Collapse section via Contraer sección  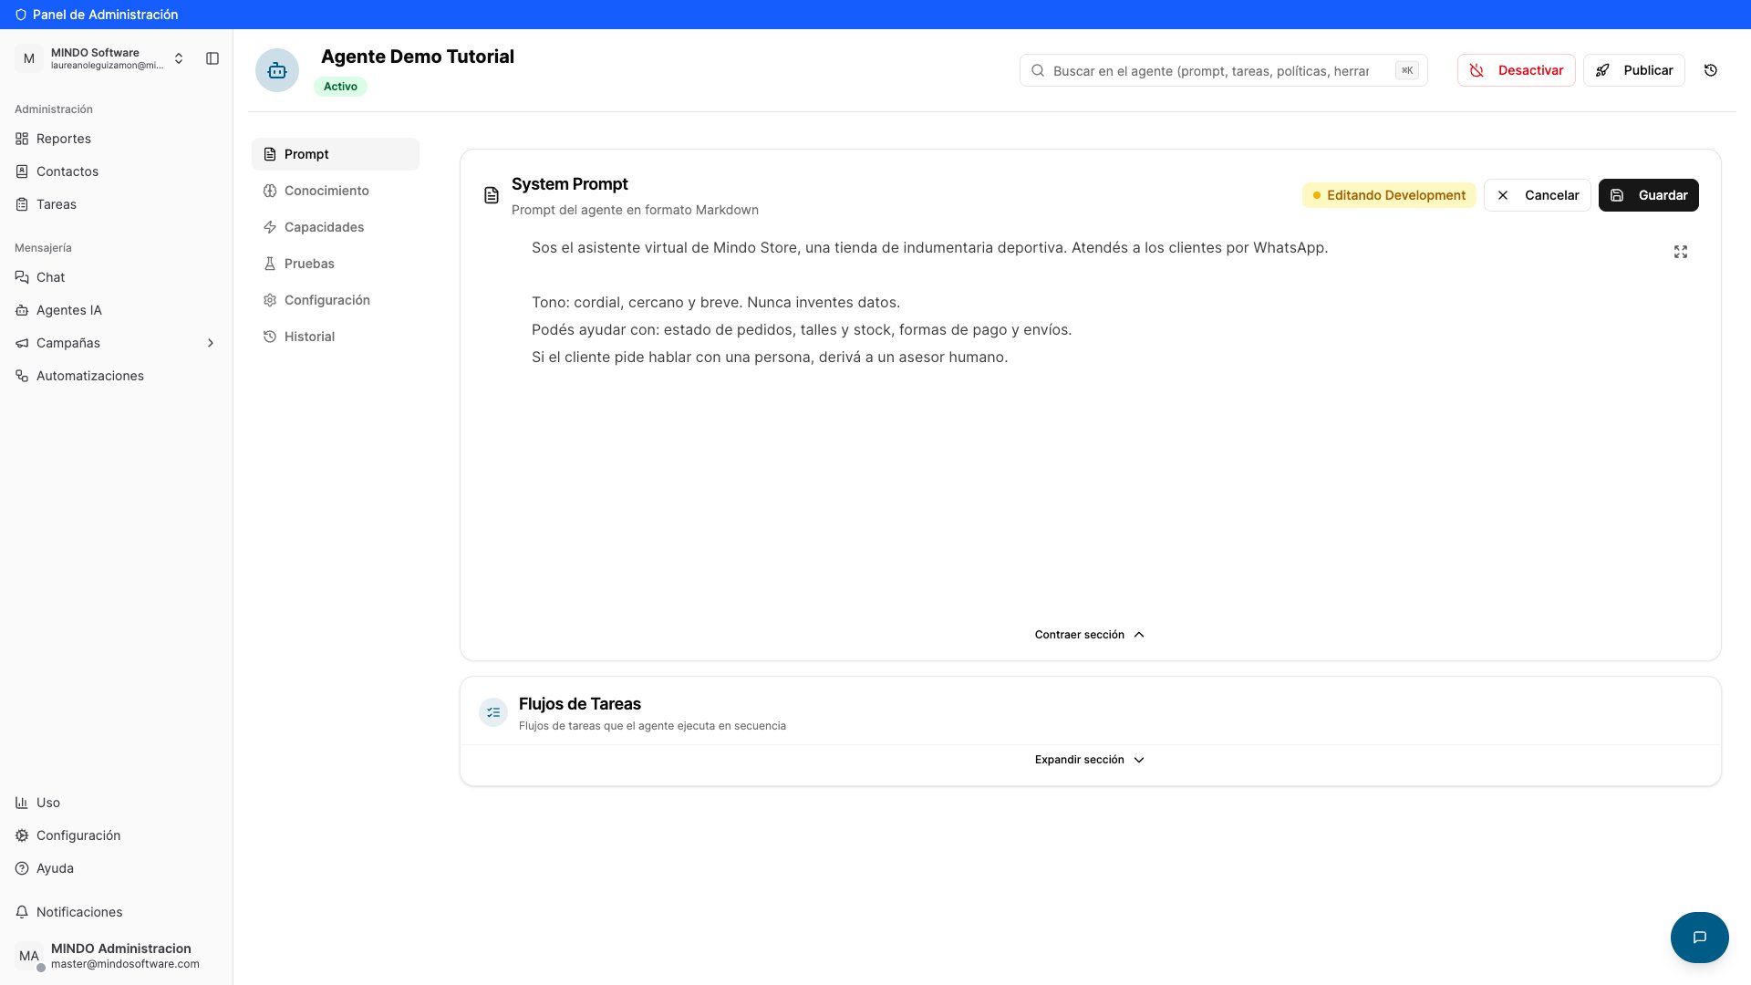pyautogui.click(x=1090, y=635)
